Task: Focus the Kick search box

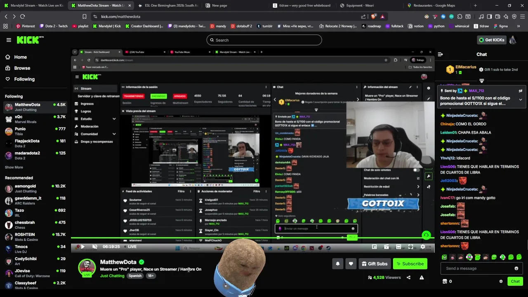Action: 264,40
